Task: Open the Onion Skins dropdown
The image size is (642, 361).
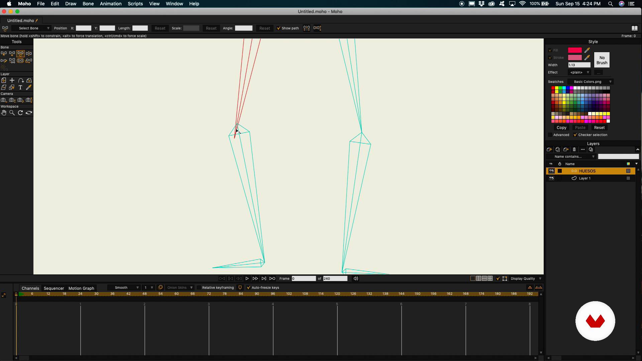Action: tap(180, 288)
